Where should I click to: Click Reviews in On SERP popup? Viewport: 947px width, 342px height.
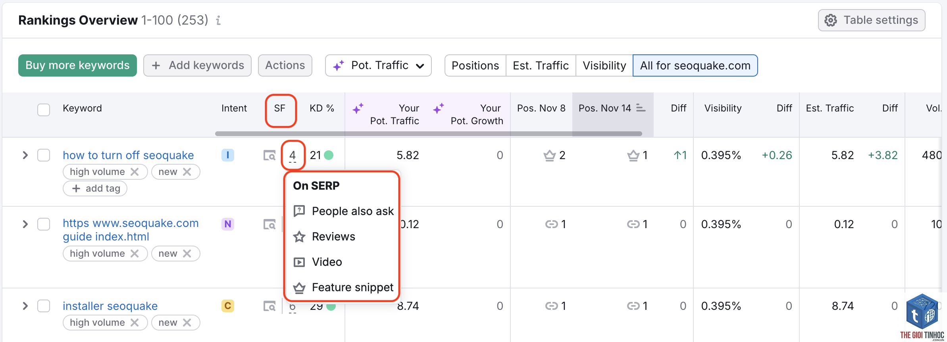[x=324, y=236]
